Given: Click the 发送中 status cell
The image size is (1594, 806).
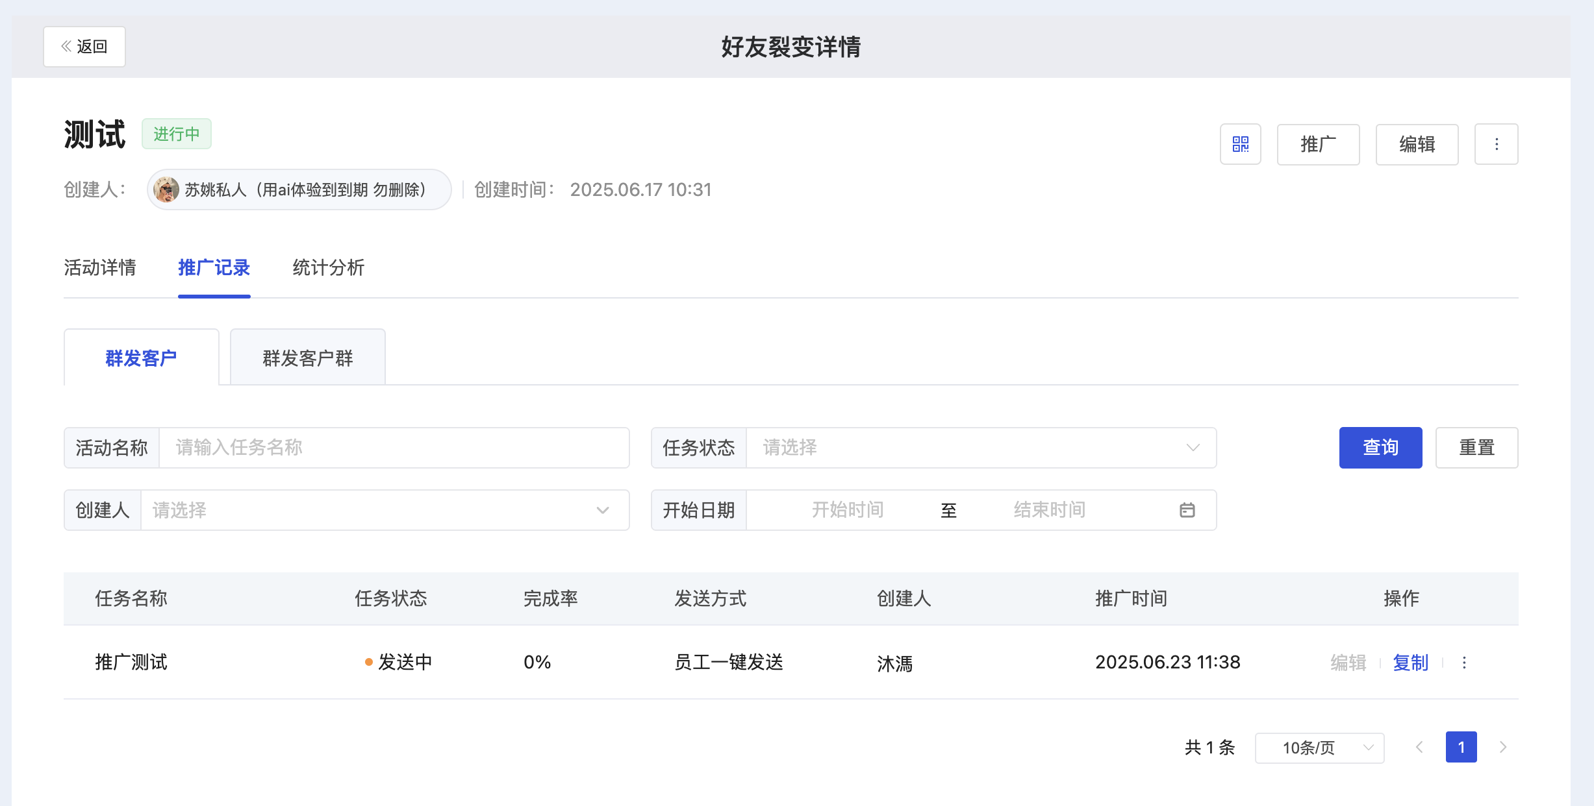Looking at the screenshot, I should [x=398, y=662].
